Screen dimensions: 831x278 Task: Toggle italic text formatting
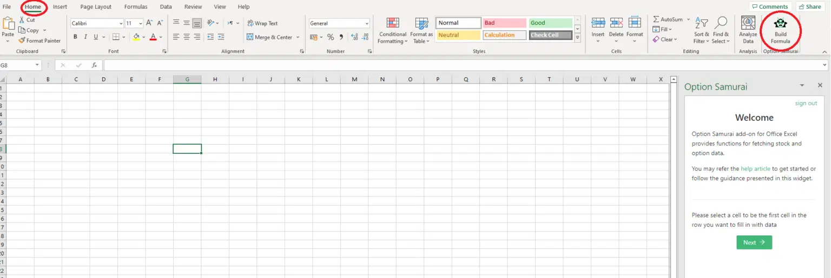[x=85, y=37]
